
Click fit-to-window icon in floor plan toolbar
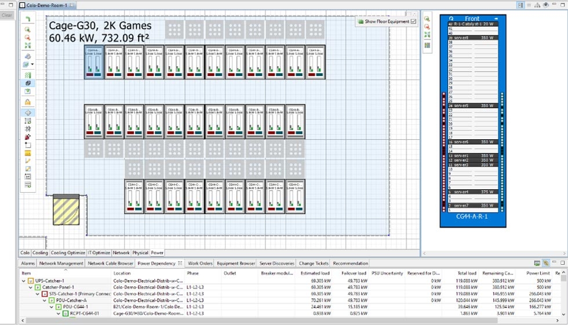[x=28, y=45]
